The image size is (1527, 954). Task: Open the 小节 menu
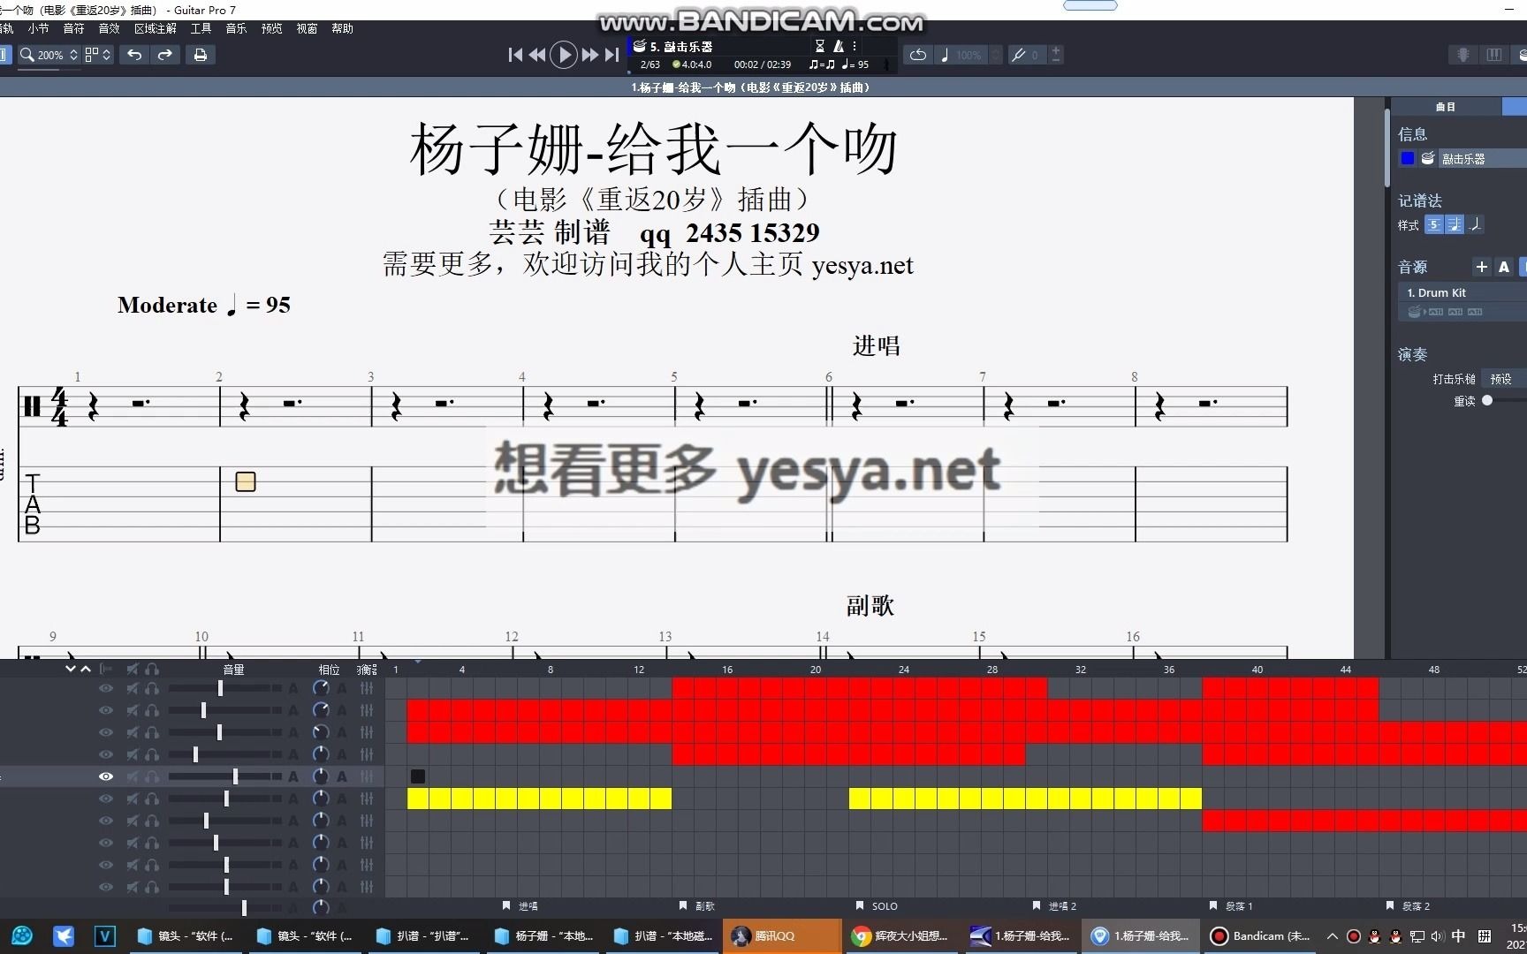click(x=38, y=28)
